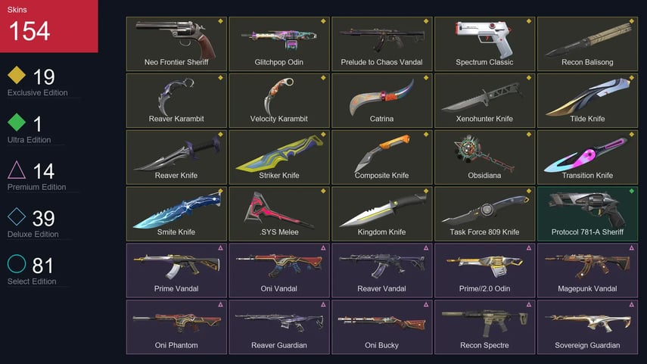
Task: Select the blue Deluxe Edition diamond icon
Action: pos(17,216)
